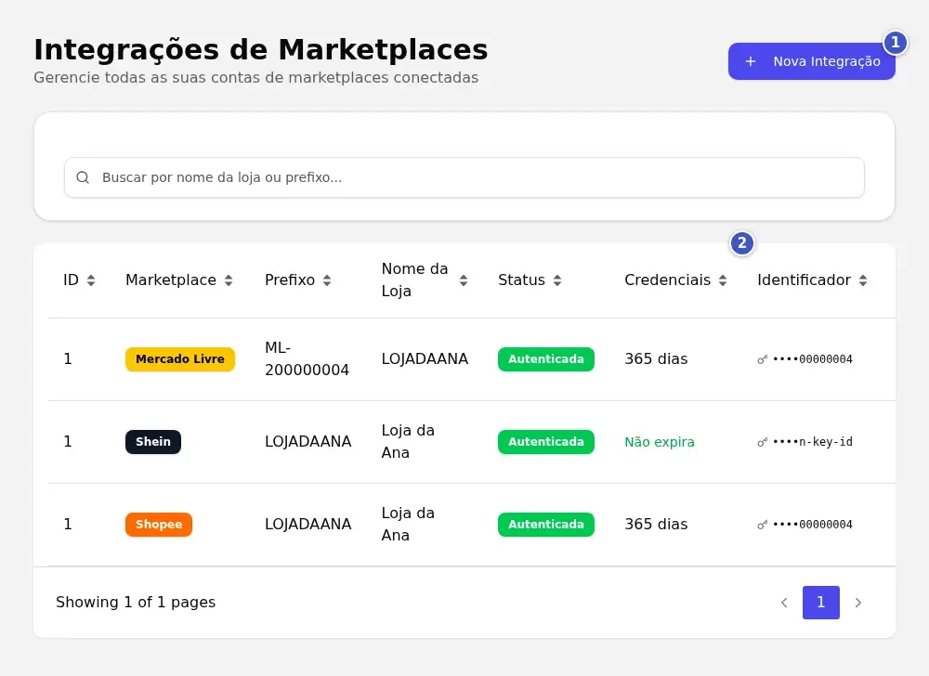
Task: Click LOJADAANA prefix in the Shopee row
Action: [308, 525]
